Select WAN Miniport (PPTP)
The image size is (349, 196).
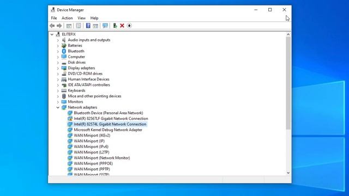point(92,169)
